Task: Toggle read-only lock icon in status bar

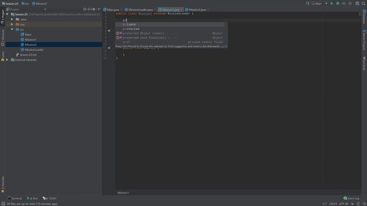Action: 352,204
